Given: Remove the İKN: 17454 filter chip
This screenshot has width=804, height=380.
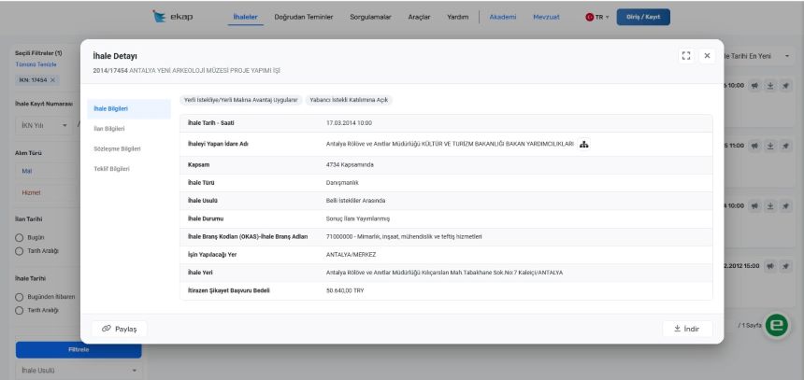Looking at the screenshot, I should click(52, 80).
